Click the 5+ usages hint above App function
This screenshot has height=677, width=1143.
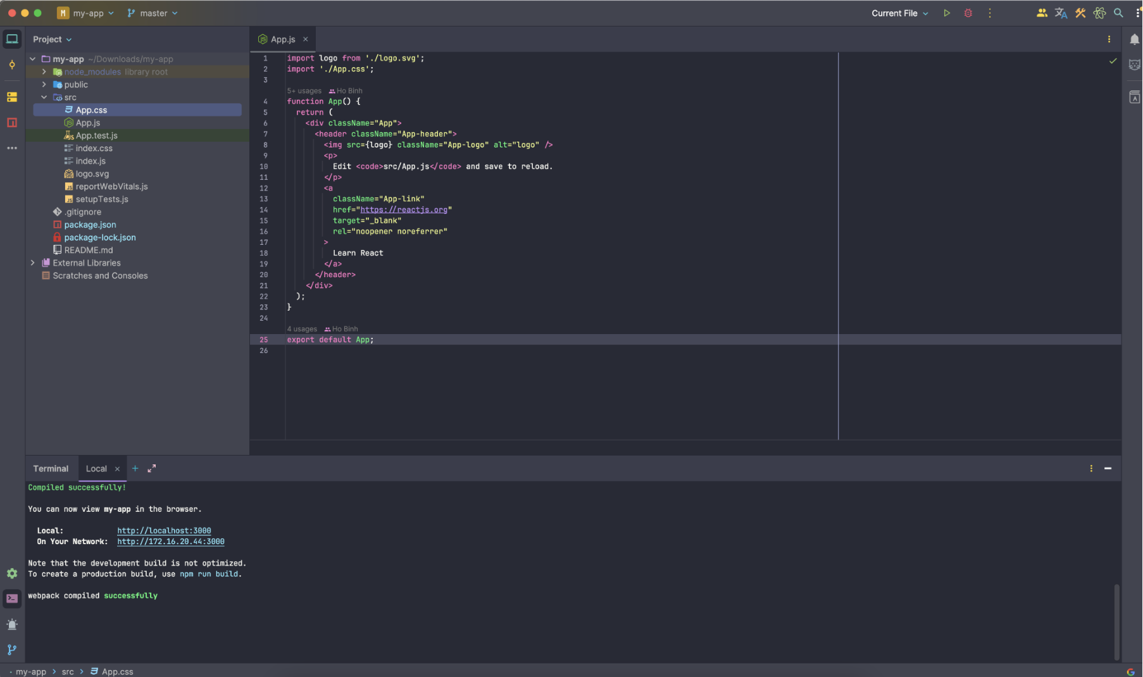pyautogui.click(x=304, y=91)
